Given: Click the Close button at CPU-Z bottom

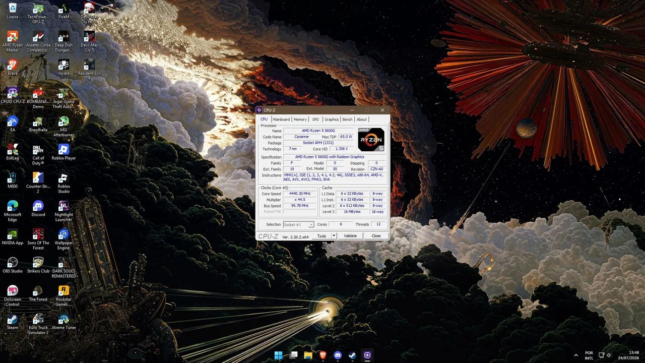Looking at the screenshot, I should point(376,236).
